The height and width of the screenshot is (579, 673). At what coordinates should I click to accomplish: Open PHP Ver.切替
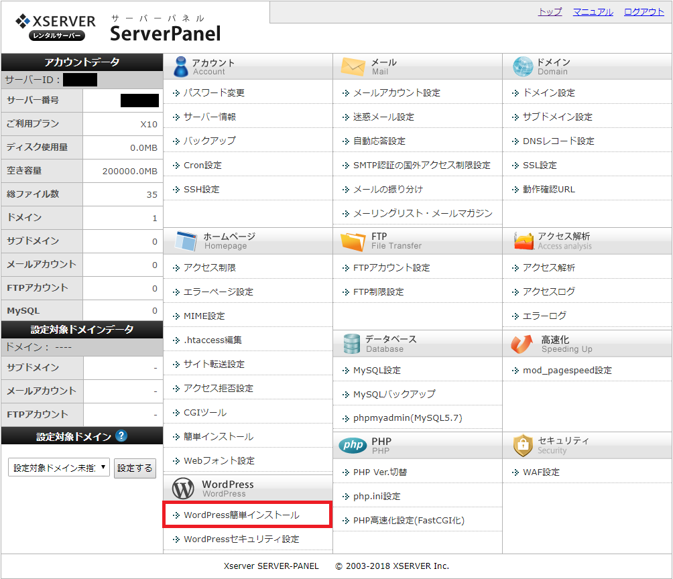click(380, 472)
